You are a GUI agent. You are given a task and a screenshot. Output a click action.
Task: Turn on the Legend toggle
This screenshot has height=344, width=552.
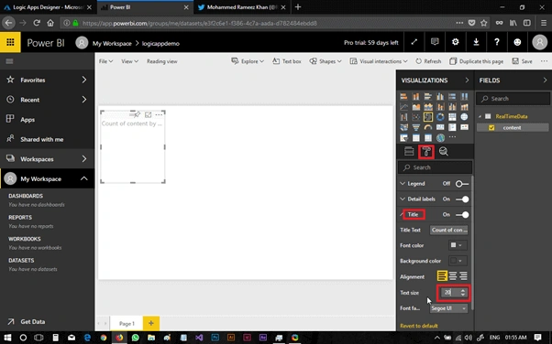462,184
